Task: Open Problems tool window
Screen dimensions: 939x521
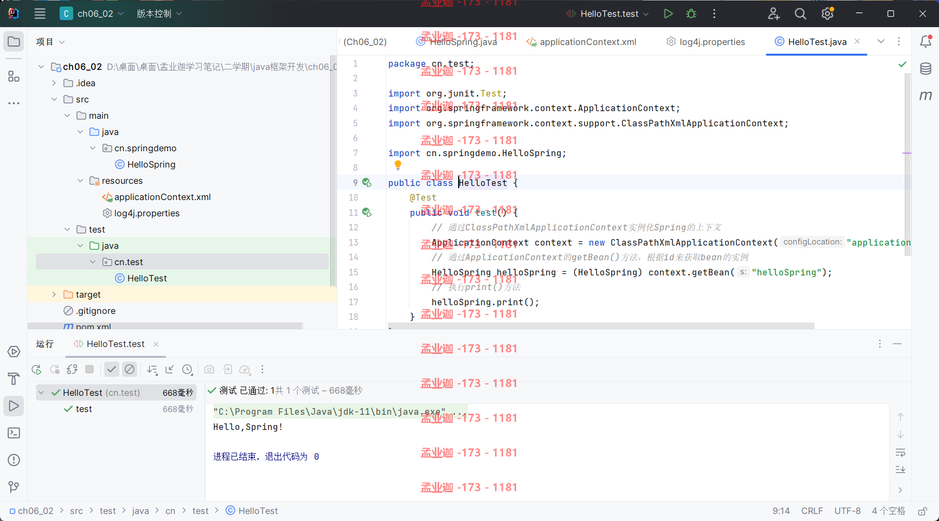Action: point(14,460)
